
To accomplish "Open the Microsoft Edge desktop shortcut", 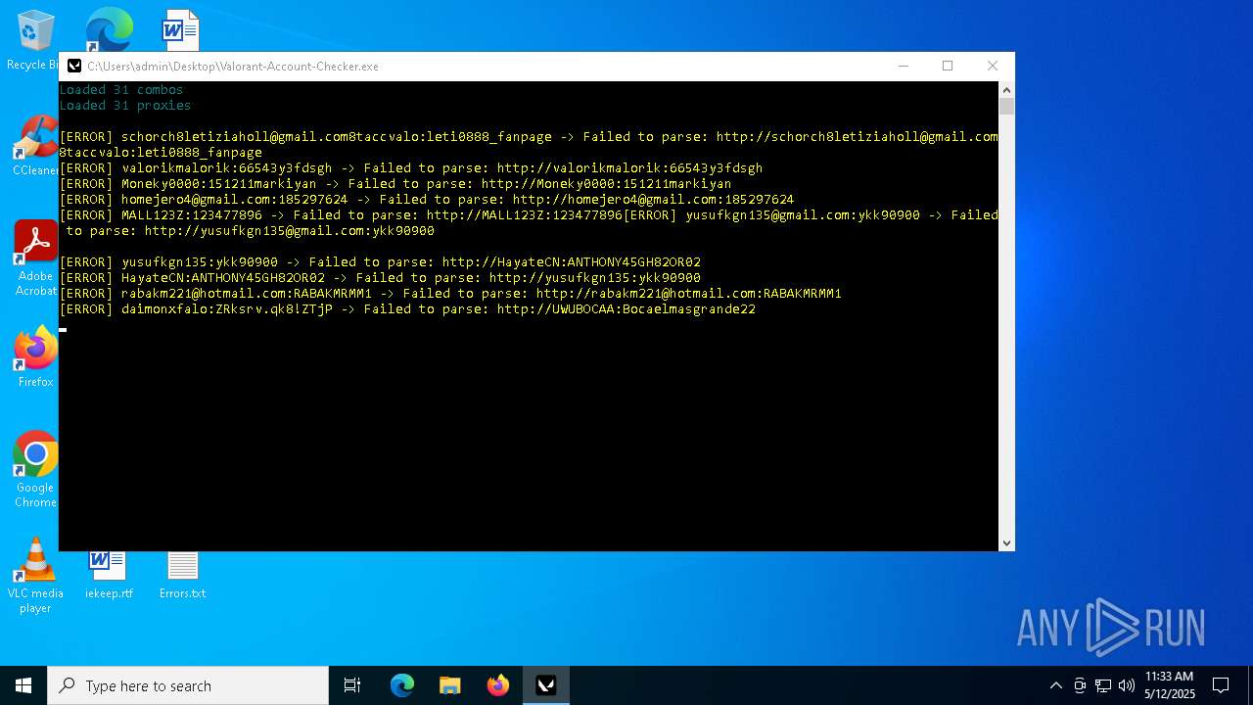I will 108,29.
